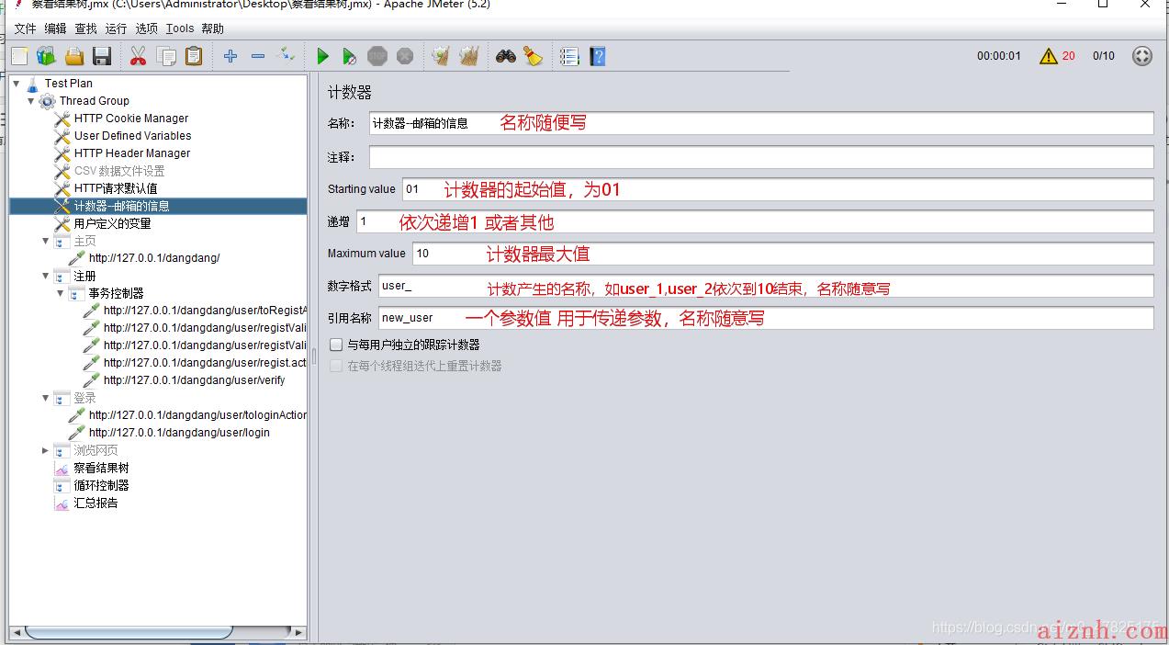The height and width of the screenshot is (645, 1169).
Task: Select CSV 数据文件设置 element
Action: pos(119,171)
